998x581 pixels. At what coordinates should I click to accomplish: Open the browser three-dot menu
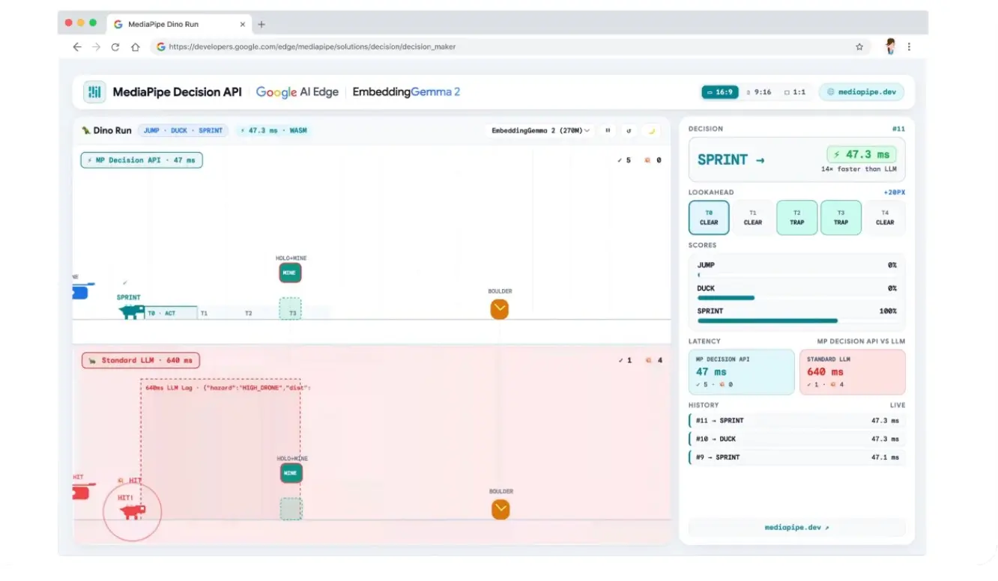coord(909,46)
